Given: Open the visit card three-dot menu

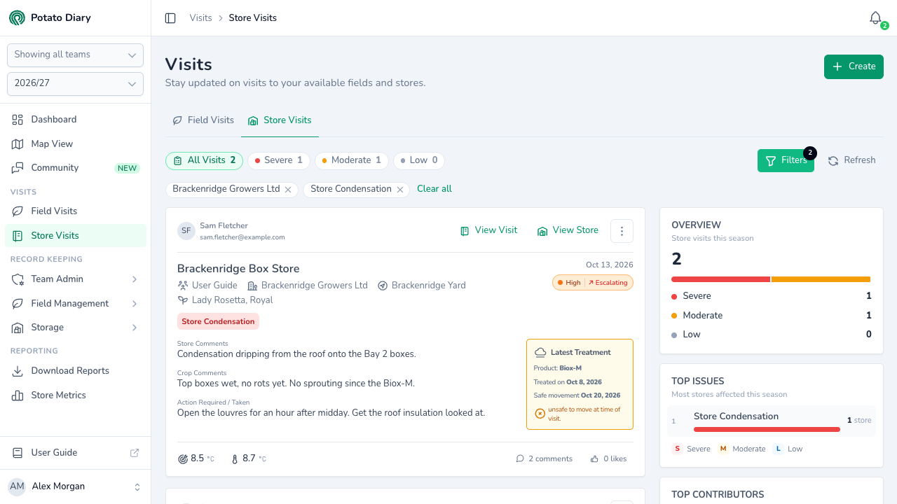Looking at the screenshot, I should [x=622, y=231].
